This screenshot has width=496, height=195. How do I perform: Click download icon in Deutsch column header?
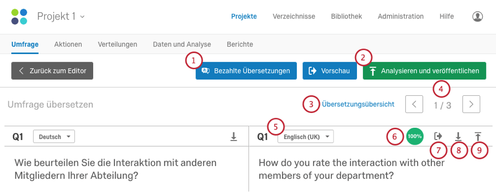click(233, 136)
